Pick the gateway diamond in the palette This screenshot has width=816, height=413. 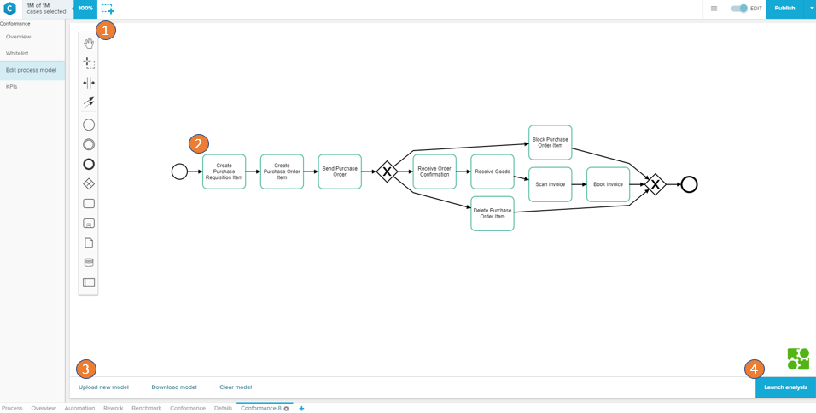[x=89, y=184]
